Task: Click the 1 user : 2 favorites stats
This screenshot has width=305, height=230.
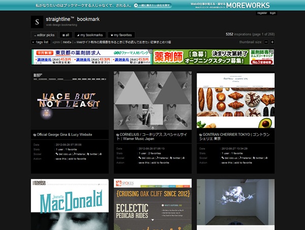Action: tap(149, 153)
